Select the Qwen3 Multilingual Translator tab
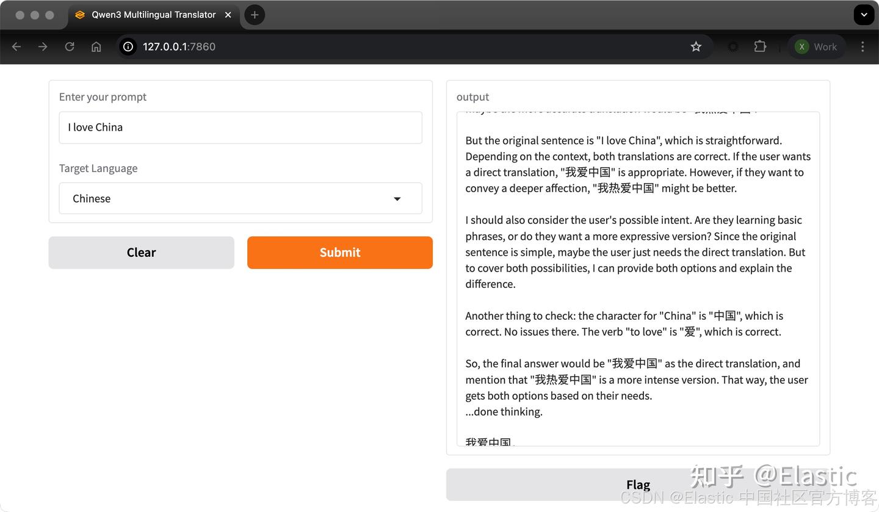The image size is (879, 512). (x=153, y=15)
